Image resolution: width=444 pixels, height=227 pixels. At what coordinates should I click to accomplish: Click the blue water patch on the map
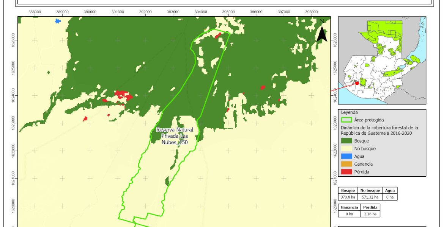58,21
